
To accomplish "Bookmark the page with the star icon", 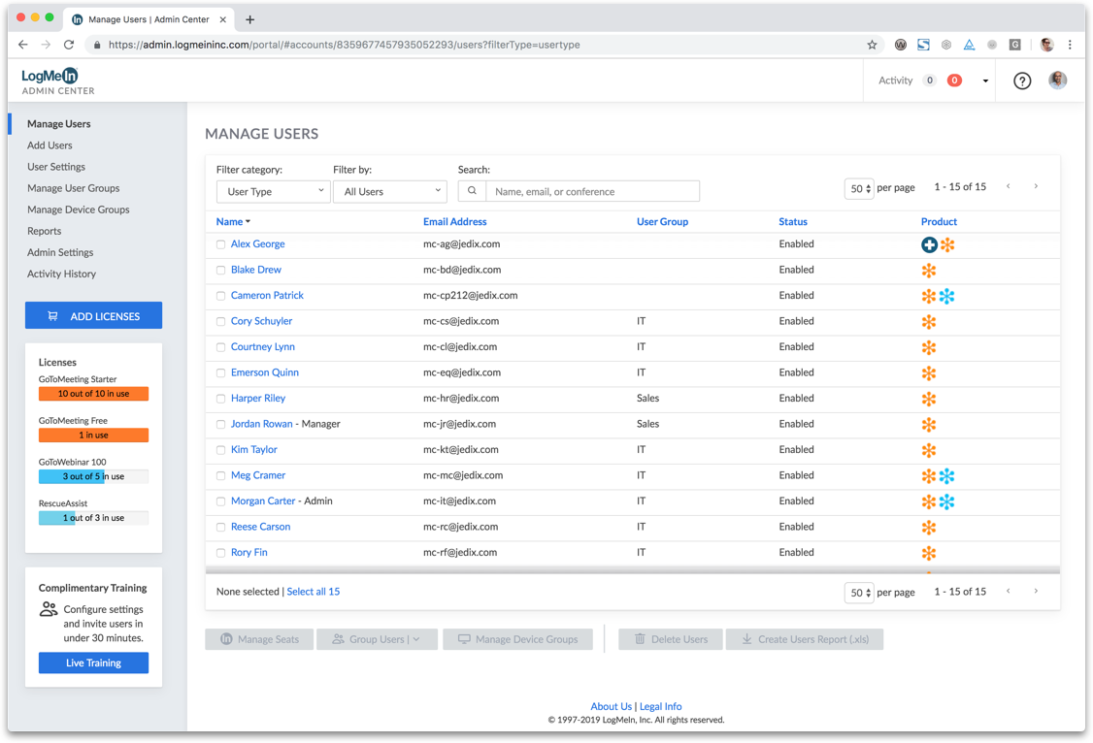I will tap(872, 45).
